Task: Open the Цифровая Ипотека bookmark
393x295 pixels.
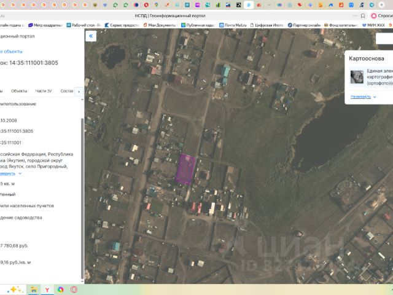Action: pyautogui.click(x=267, y=25)
